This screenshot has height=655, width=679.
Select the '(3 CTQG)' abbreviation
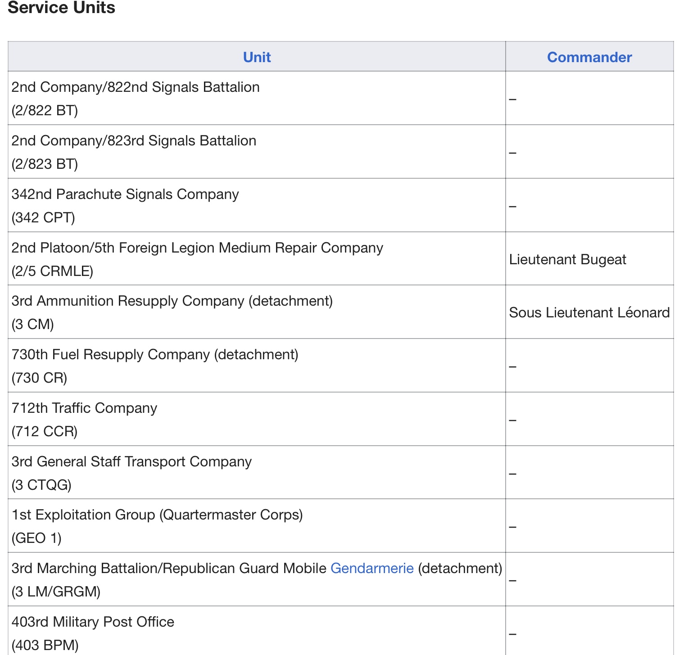(41, 485)
